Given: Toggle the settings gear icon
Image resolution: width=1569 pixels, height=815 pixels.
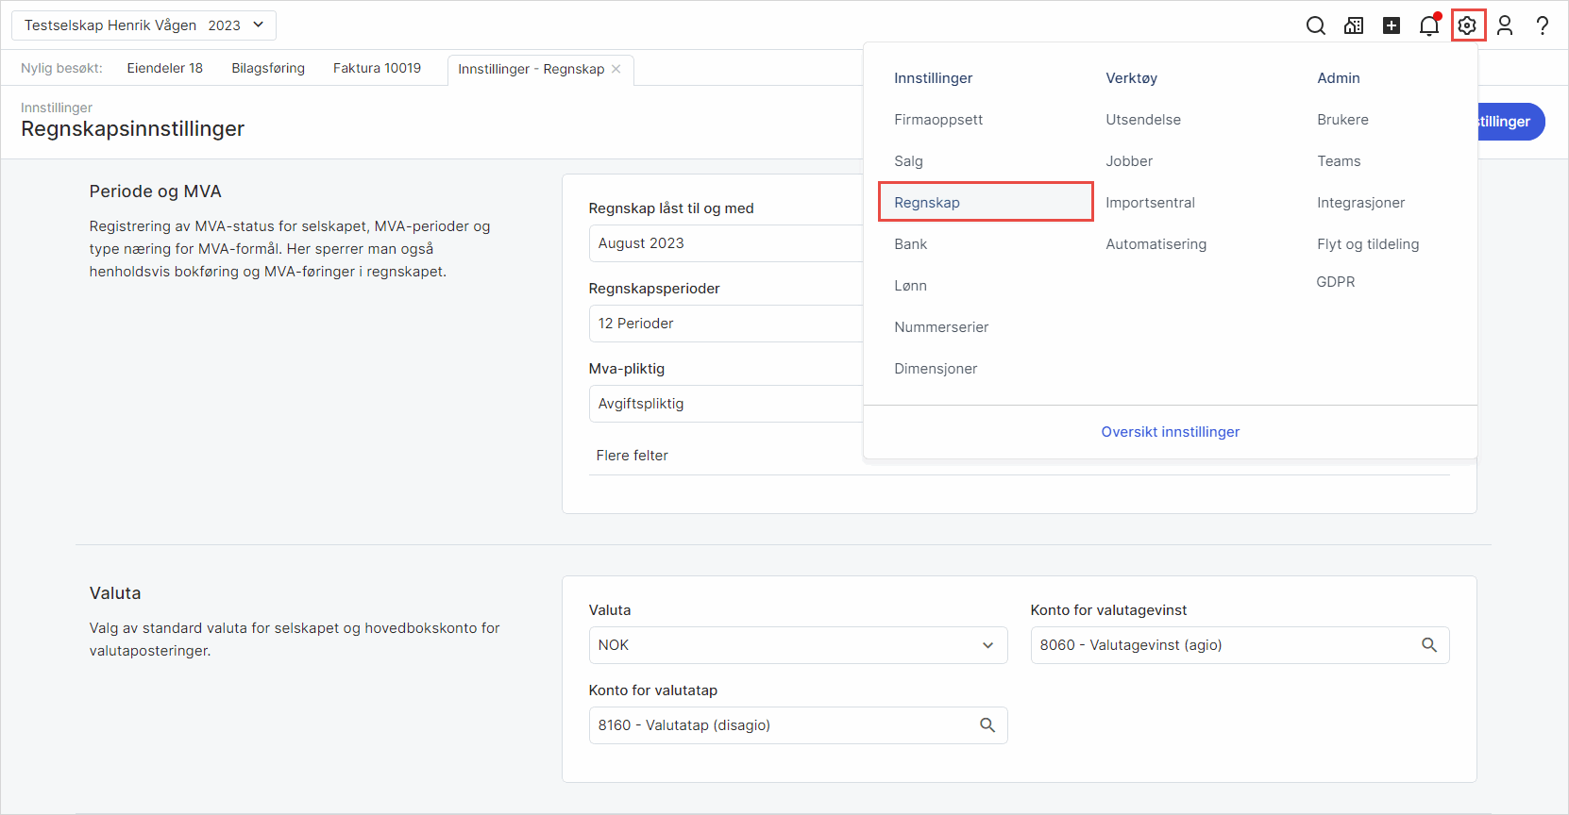Looking at the screenshot, I should tap(1468, 25).
